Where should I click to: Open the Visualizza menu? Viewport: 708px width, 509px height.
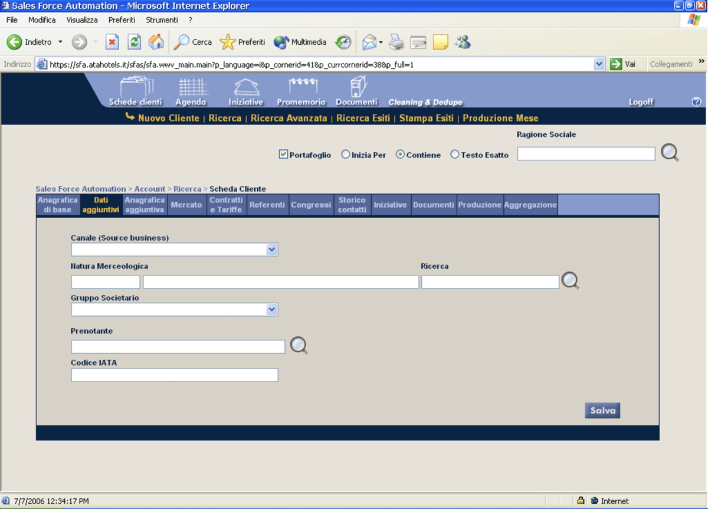point(82,20)
